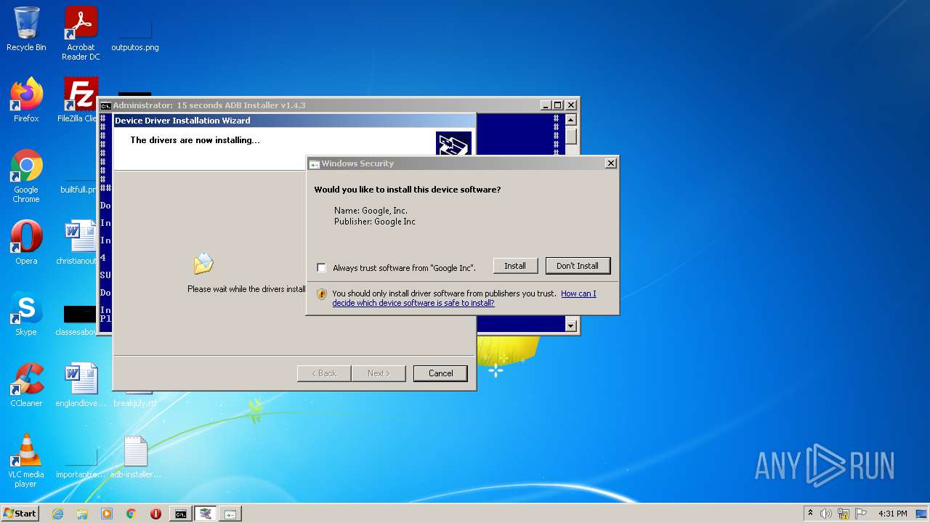930x523 pixels.
Task: Close the ADB Installer console window
Action: coord(570,105)
